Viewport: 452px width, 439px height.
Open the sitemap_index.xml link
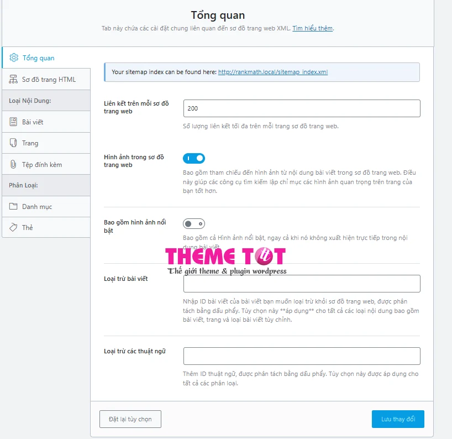[x=273, y=72]
